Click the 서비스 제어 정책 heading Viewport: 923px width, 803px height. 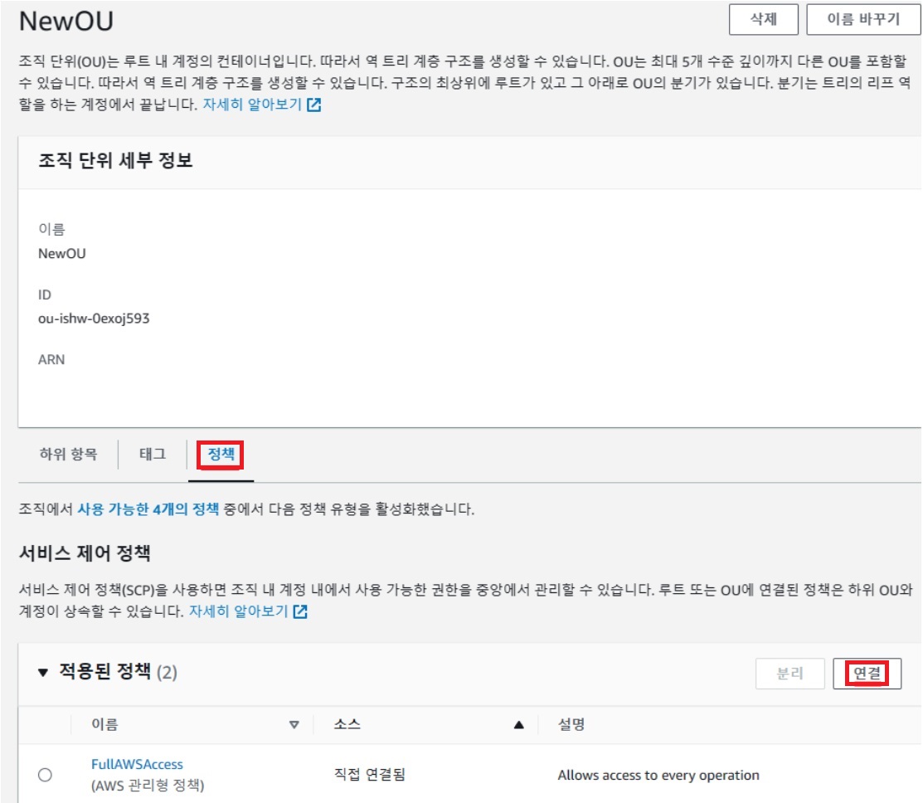click(x=85, y=552)
